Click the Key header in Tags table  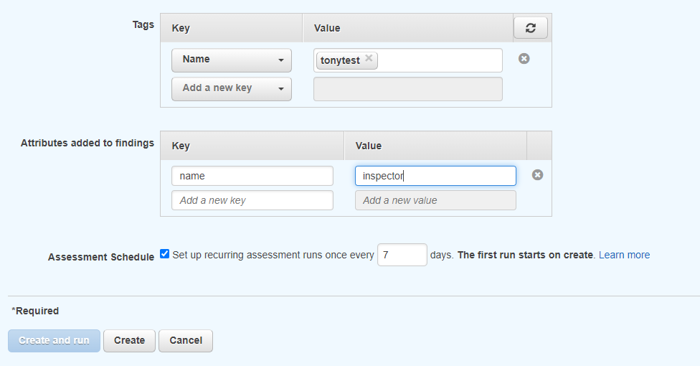point(181,28)
